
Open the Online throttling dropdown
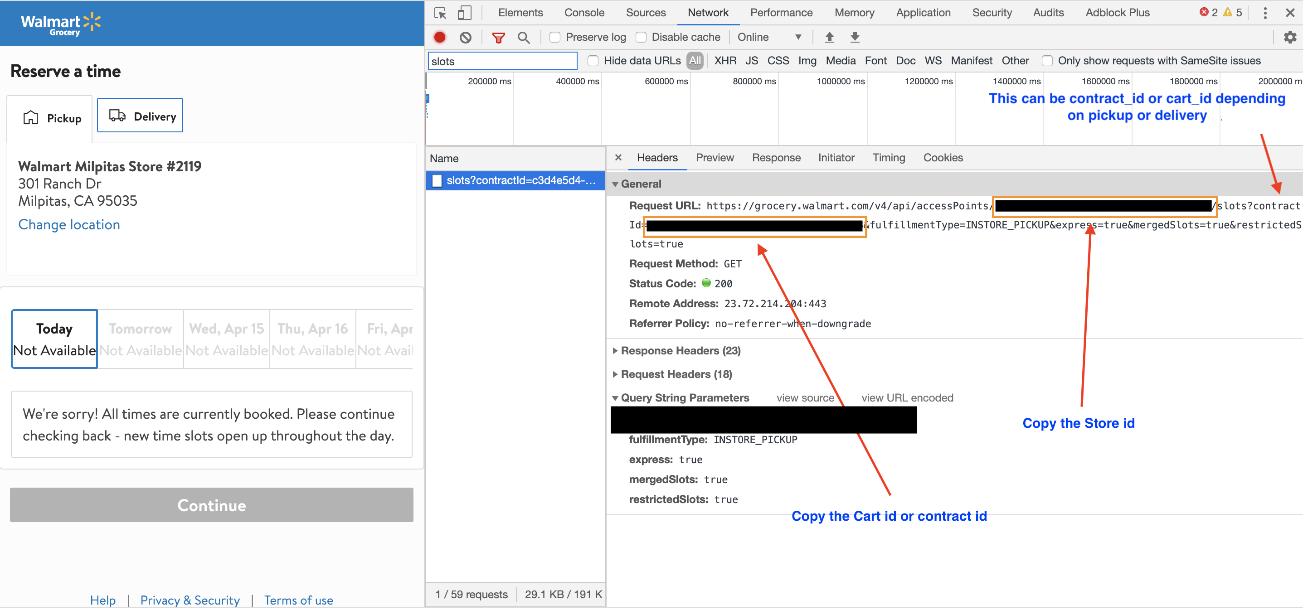point(769,37)
